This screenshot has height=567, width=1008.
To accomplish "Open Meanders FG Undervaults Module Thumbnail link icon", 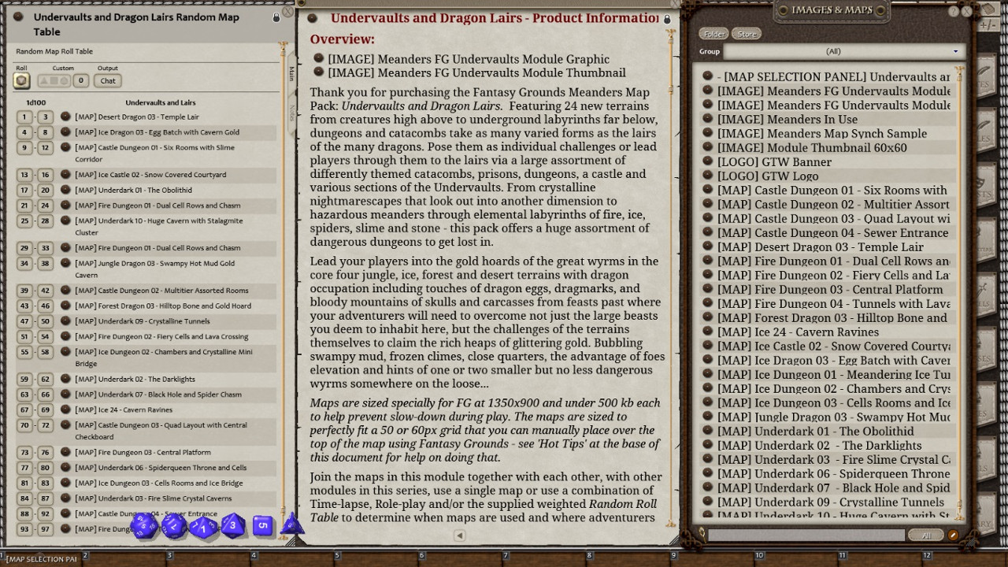I will (319, 72).
